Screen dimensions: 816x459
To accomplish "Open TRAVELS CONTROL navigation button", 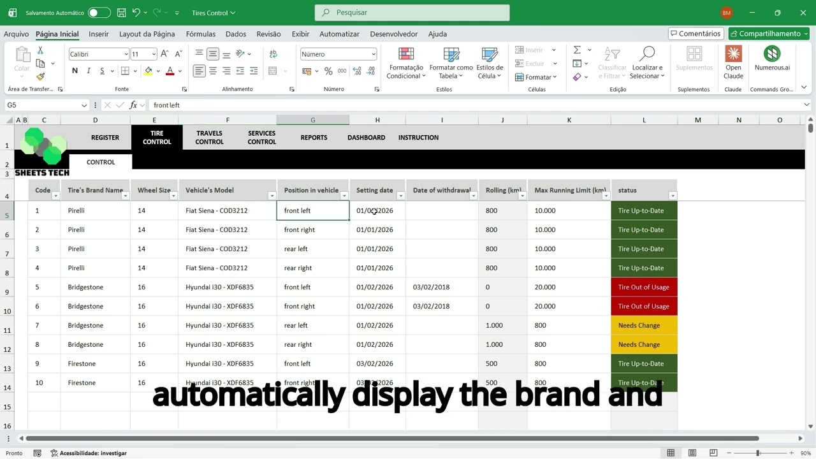I will click(x=210, y=138).
